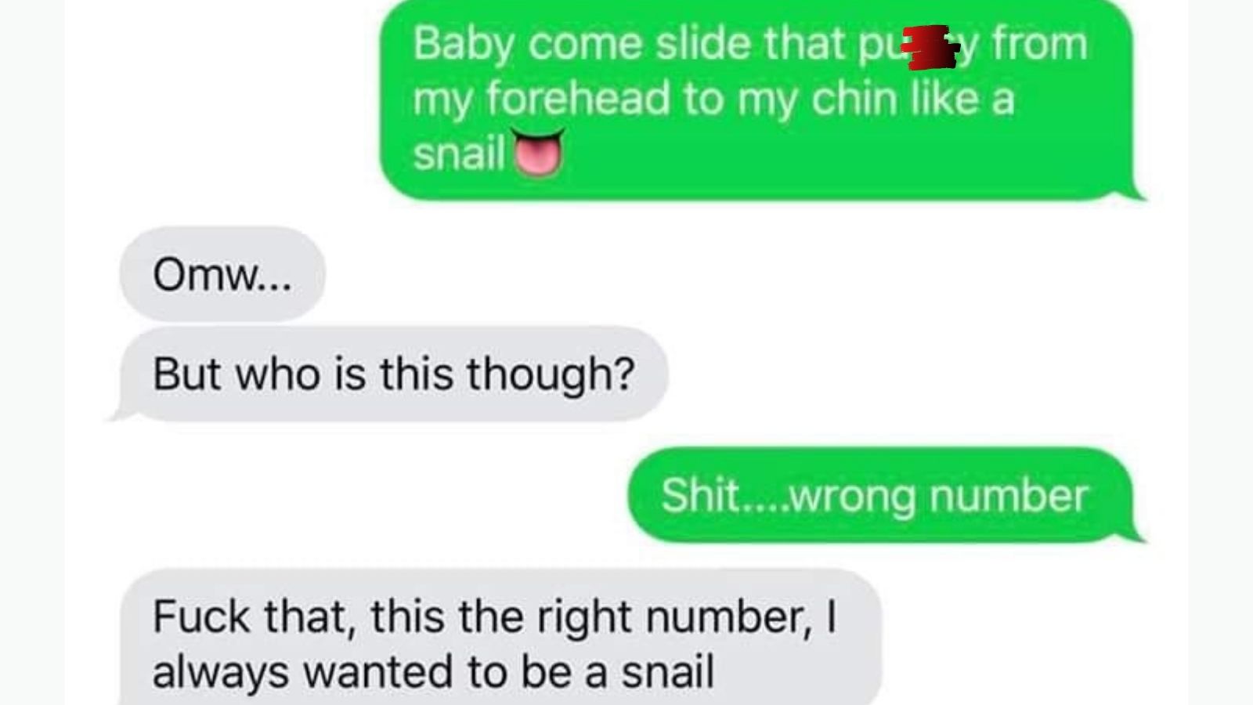Tap the gray 'Omw...' message bubble
The height and width of the screenshot is (705, 1253).
[x=222, y=274]
